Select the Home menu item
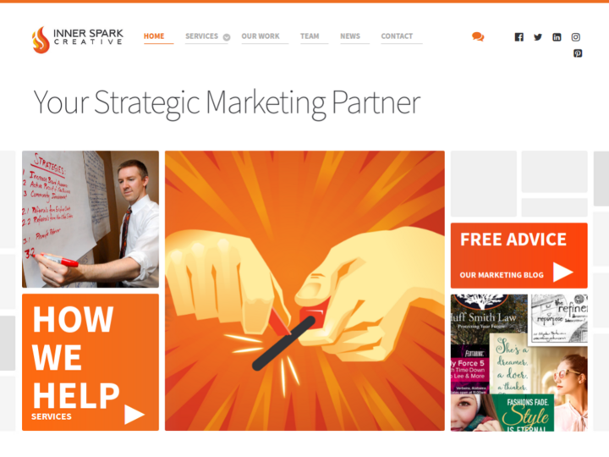This screenshot has height=457, width=609. [154, 36]
